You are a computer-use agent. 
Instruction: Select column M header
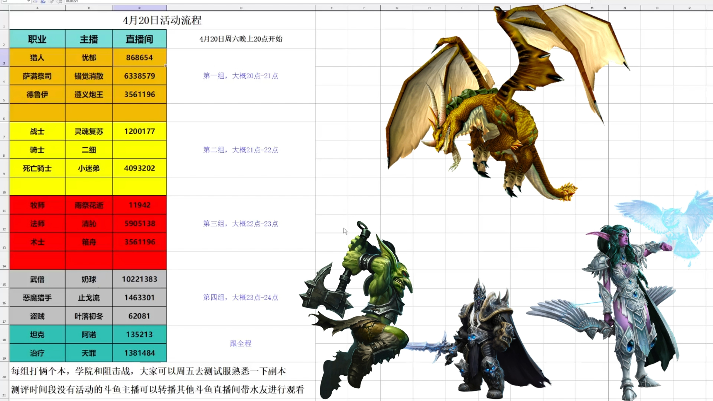(592, 8)
